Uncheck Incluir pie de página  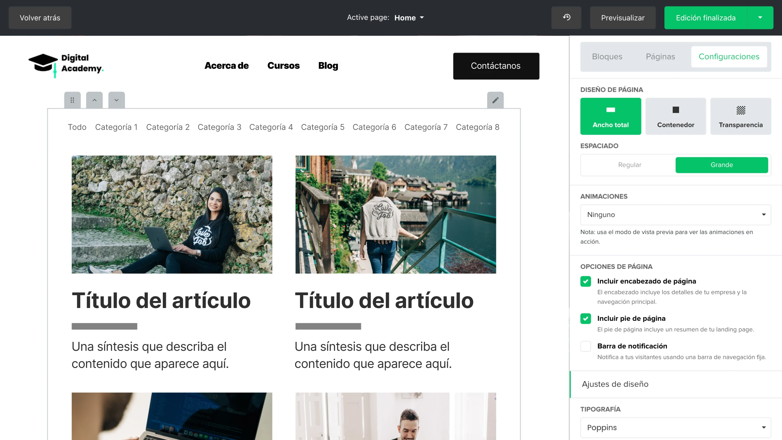tap(586, 318)
